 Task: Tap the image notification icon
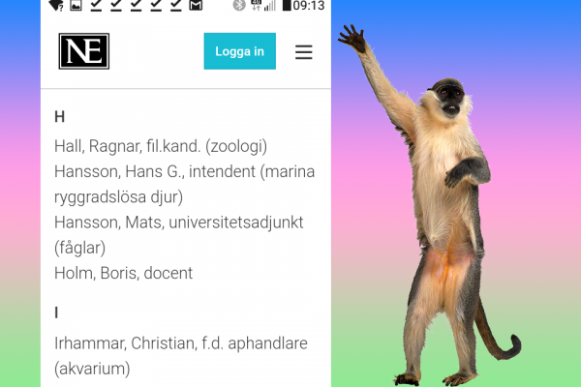(76, 5)
